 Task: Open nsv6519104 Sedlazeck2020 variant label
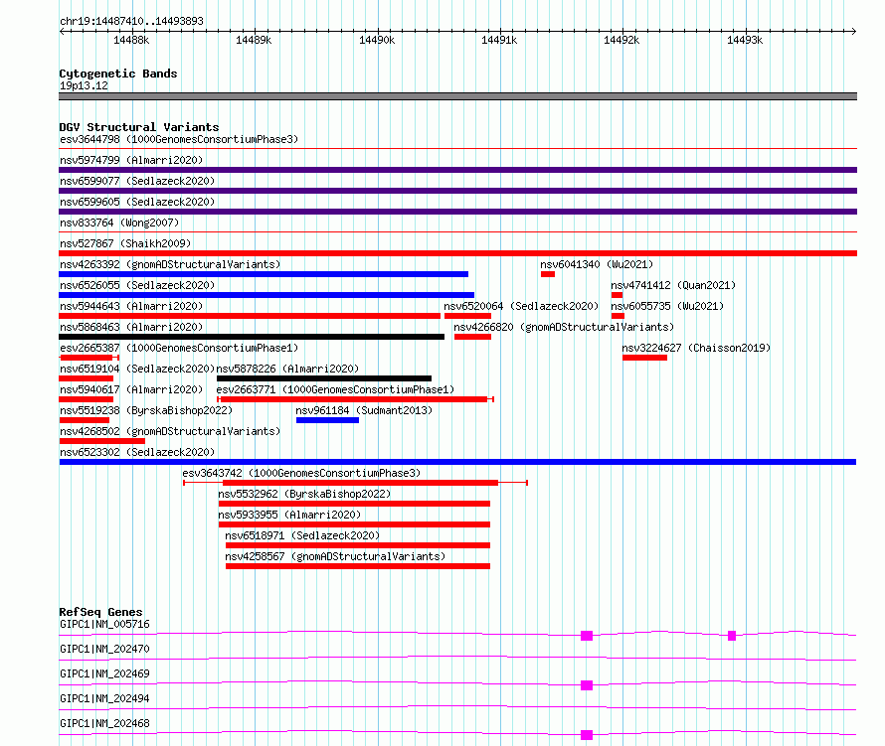(x=137, y=369)
